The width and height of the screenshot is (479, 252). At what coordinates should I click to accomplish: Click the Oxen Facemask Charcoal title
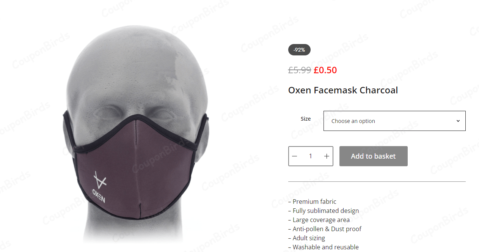click(x=343, y=90)
